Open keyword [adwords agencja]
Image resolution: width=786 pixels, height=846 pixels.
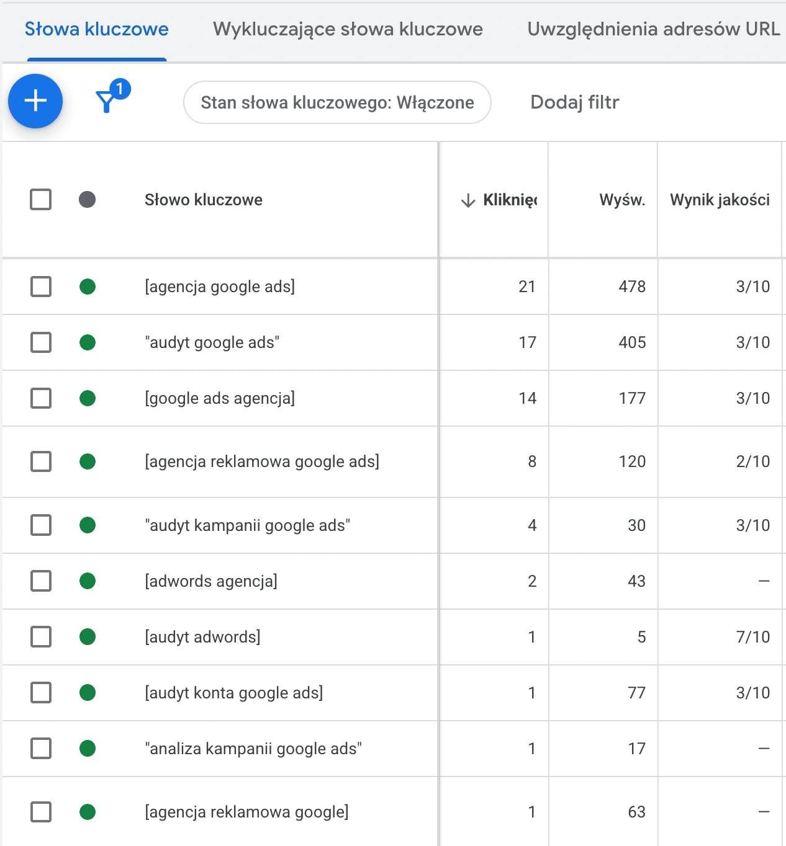pyautogui.click(x=211, y=581)
